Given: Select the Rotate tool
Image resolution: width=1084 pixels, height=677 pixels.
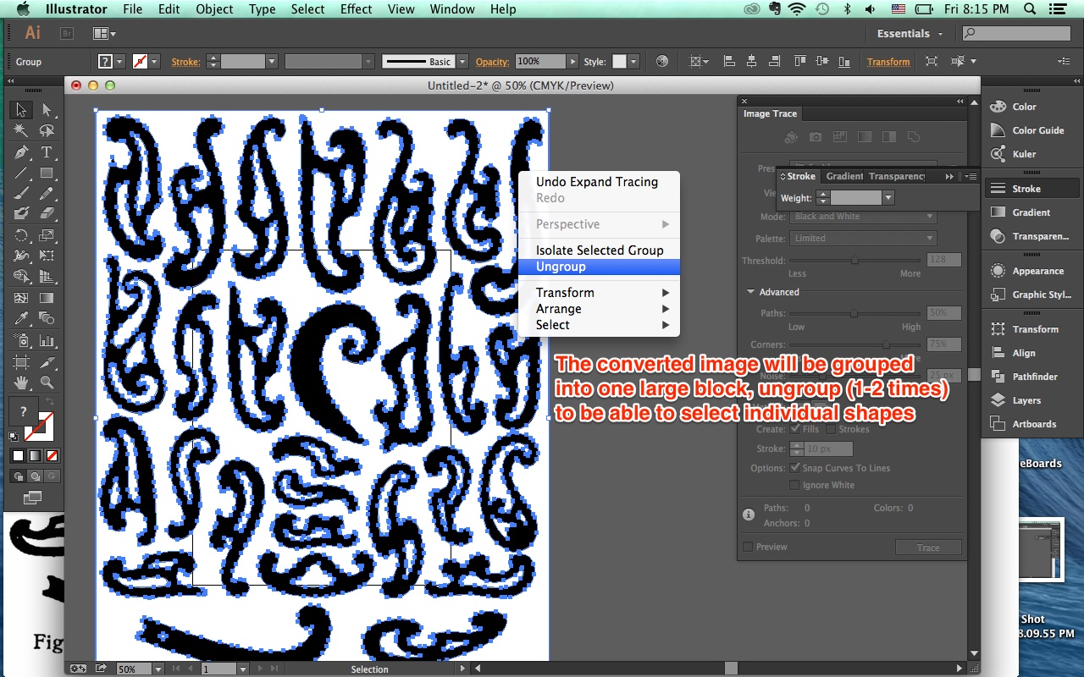Looking at the screenshot, I should point(22,235).
